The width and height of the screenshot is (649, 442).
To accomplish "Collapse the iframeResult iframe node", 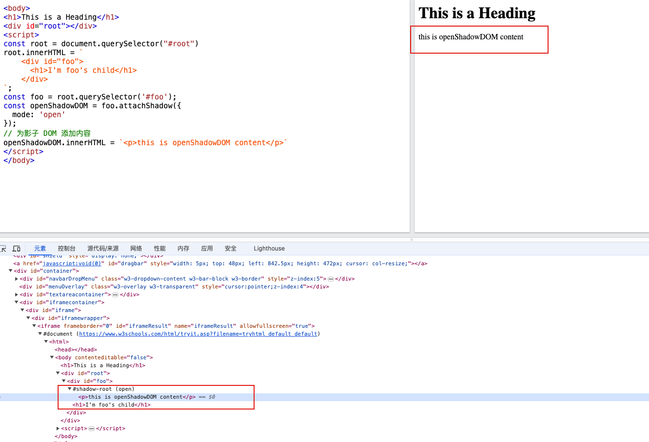I will coord(34,326).
